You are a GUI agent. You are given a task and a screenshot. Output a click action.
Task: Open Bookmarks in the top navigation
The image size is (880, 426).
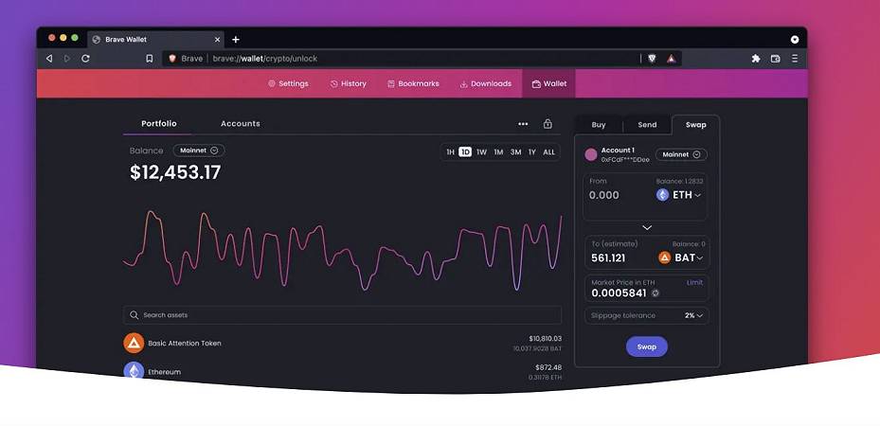coord(413,83)
